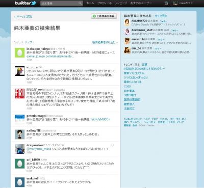Open the sankei.jp.msn.com link in the first tweet

click(50, 57)
